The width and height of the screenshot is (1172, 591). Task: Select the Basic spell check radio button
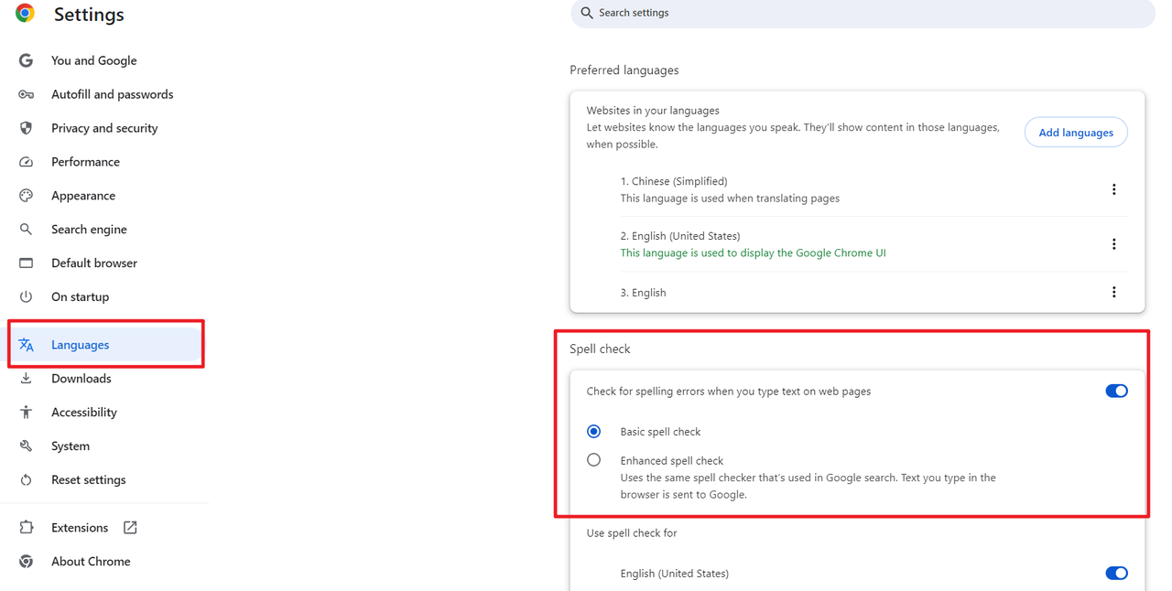click(594, 431)
